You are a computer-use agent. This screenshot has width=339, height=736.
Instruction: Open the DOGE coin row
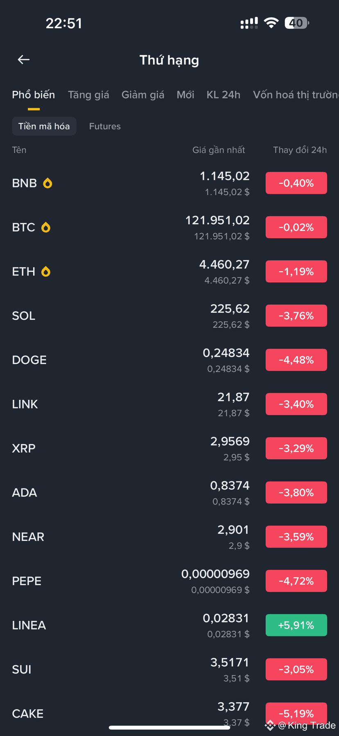click(169, 360)
